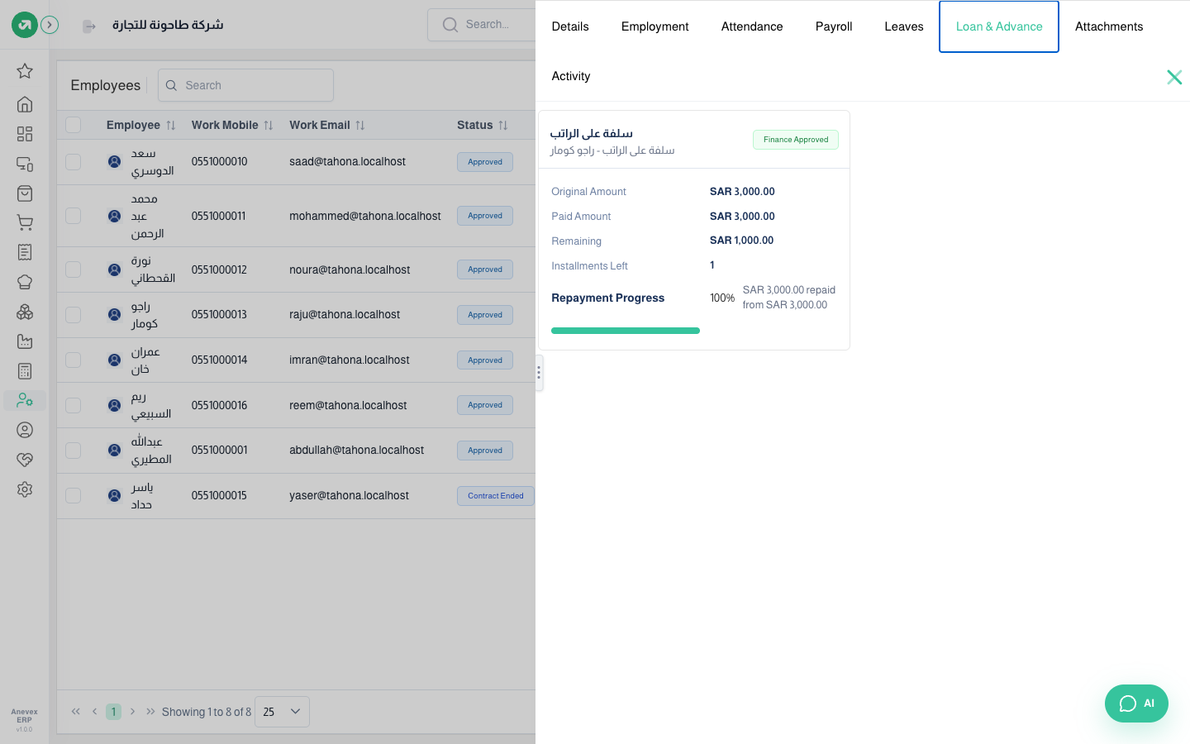Jump to first page in pagination

[76, 712]
